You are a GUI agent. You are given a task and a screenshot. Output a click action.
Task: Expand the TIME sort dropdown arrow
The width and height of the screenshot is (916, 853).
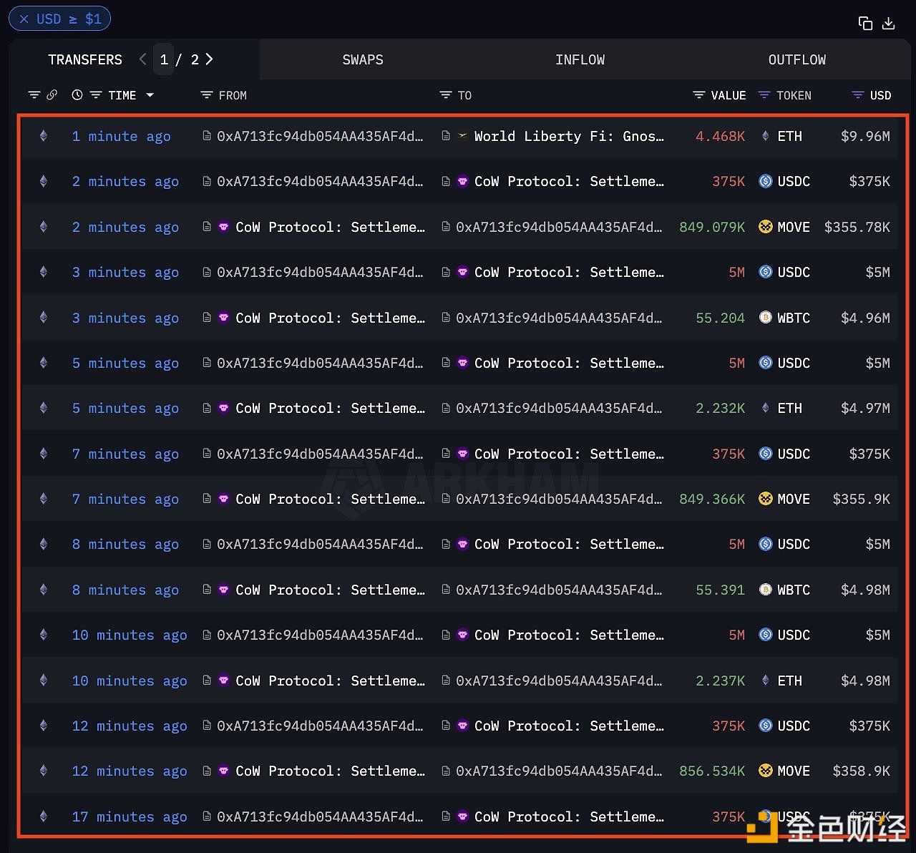[x=150, y=95]
